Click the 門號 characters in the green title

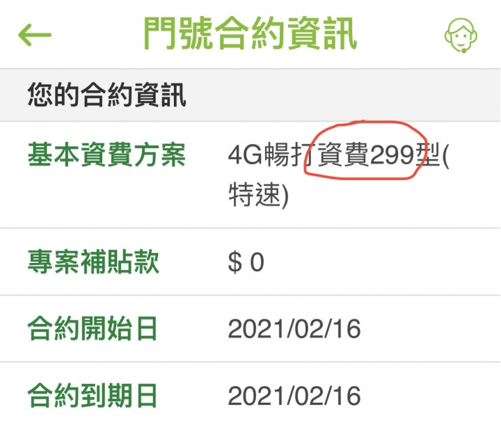point(178,33)
